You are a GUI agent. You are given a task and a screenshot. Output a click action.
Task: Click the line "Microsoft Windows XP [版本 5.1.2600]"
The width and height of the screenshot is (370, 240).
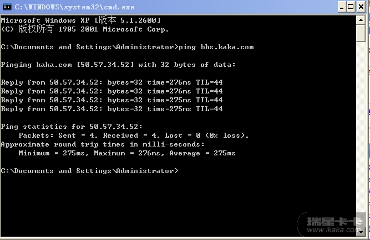point(80,20)
